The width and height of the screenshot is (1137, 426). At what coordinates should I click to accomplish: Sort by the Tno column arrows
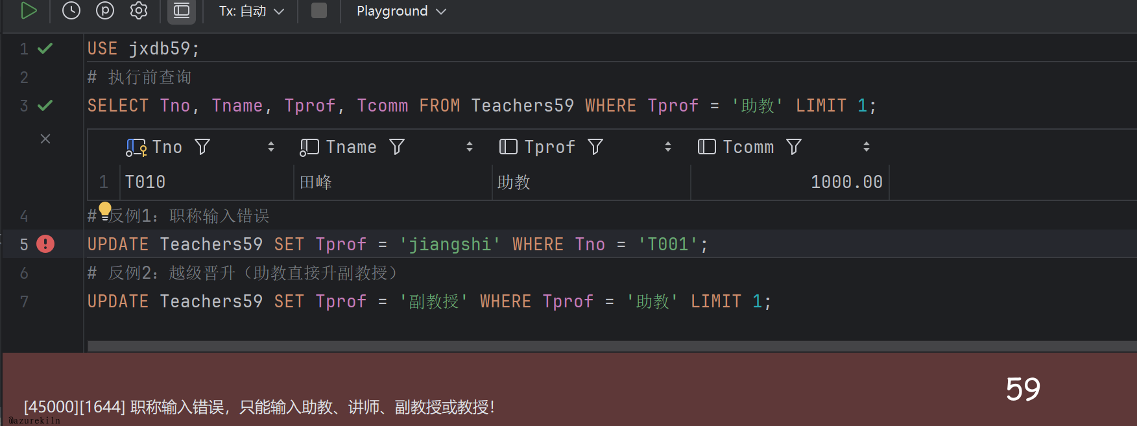pos(271,147)
